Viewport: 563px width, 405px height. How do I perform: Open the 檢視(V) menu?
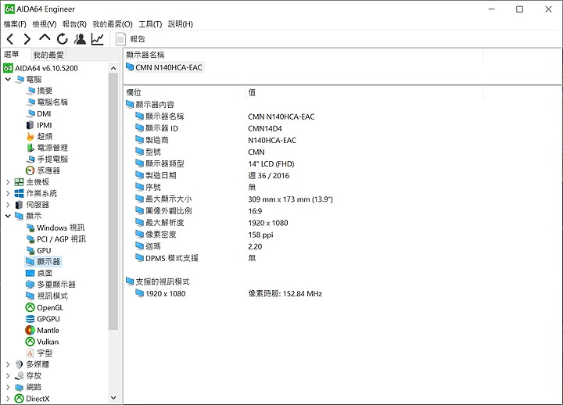click(x=45, y=24)
